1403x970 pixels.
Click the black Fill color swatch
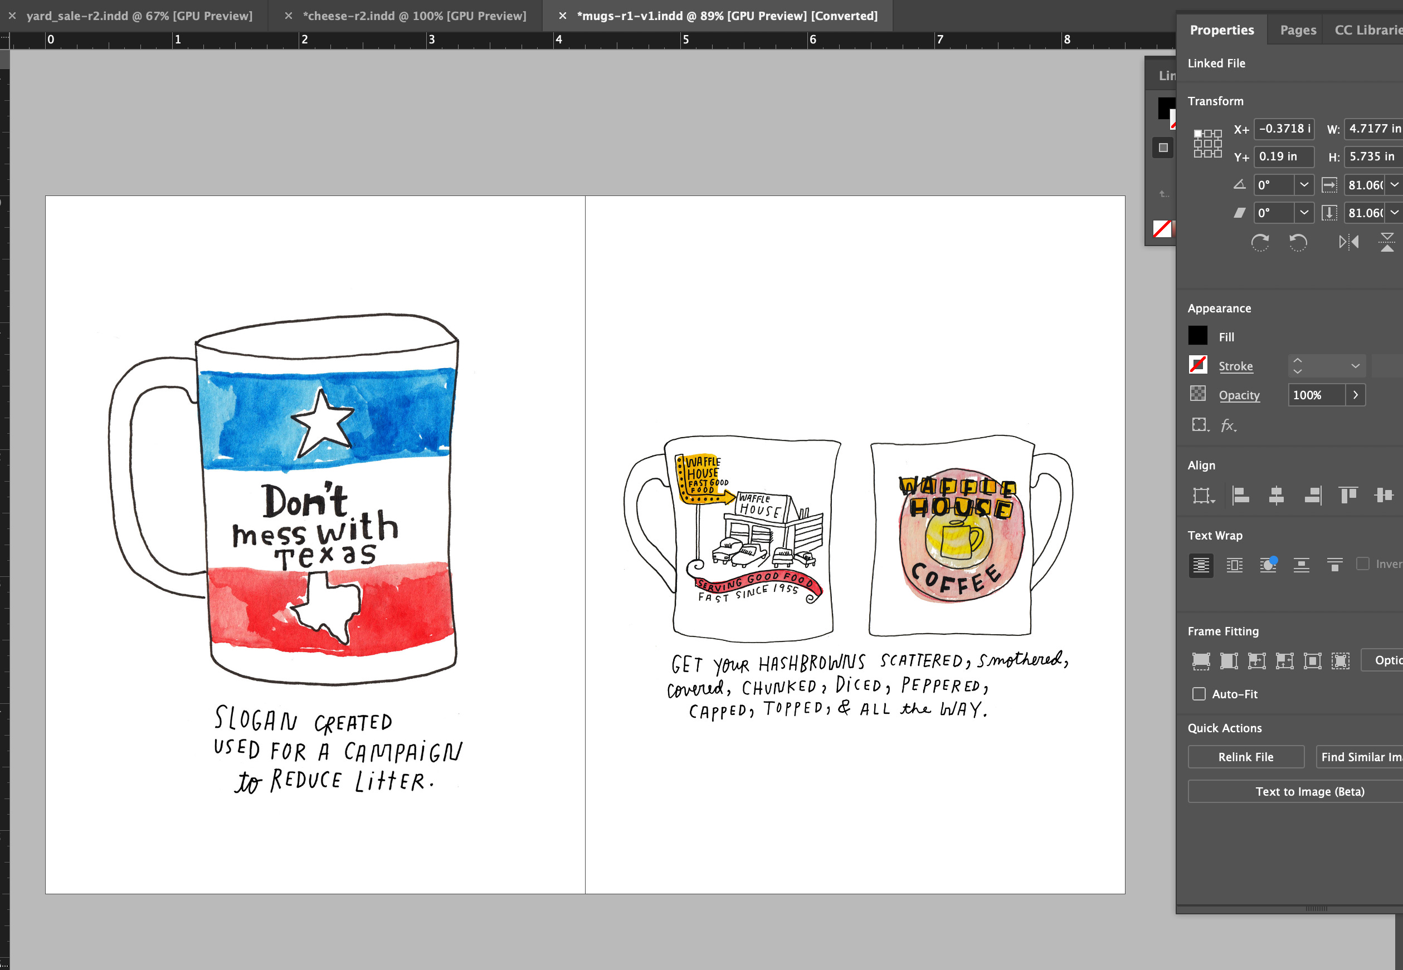[1197, 336]
